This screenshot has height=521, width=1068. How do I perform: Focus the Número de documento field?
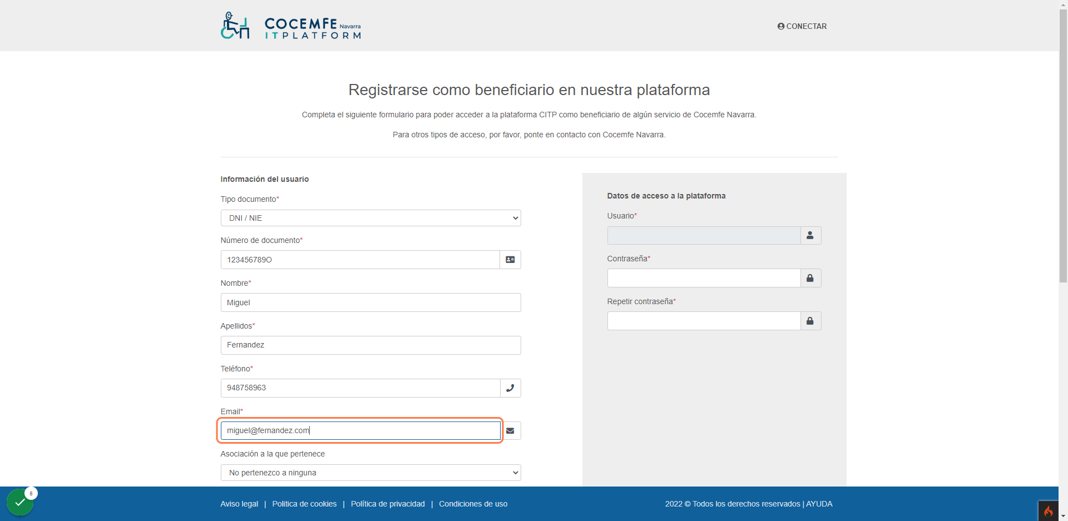pyautogui.click(x=360, y=260)
